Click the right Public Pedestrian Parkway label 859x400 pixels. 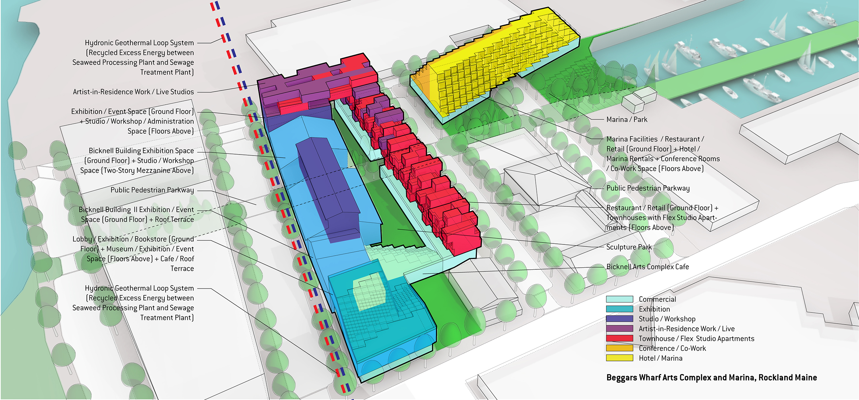648,188
